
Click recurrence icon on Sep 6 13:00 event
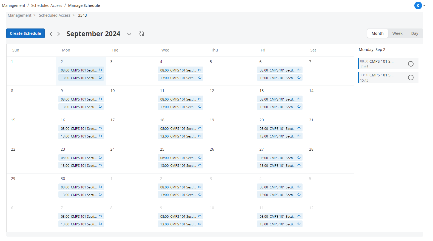(299, 78)
